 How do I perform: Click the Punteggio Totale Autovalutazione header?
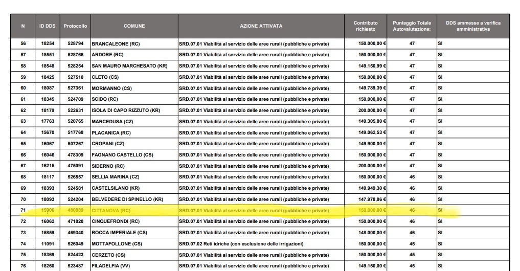(x=412, y=26)
